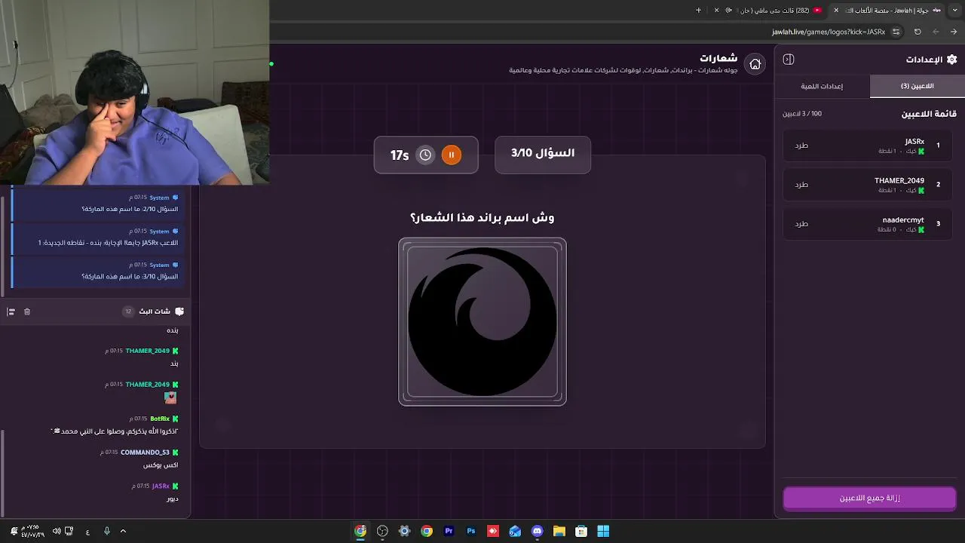Image resolution: width=965 pixels, height=543 pixels.
Task: Click the jawlah.live address bar URL
Action: pyautogui.click(x=828, y=32)
